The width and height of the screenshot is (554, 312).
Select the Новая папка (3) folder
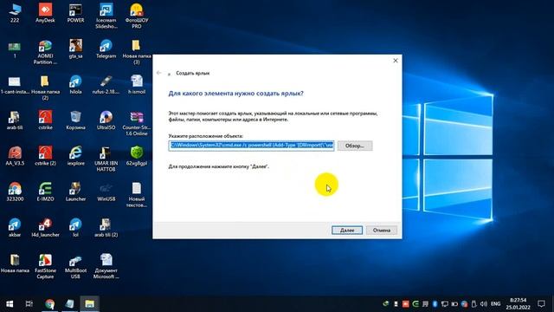click(x=137, y=52)
